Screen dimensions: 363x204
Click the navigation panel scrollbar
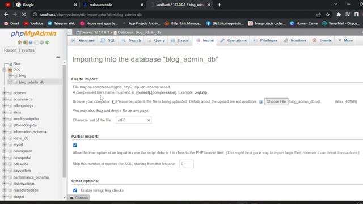[x=64, y=121]
